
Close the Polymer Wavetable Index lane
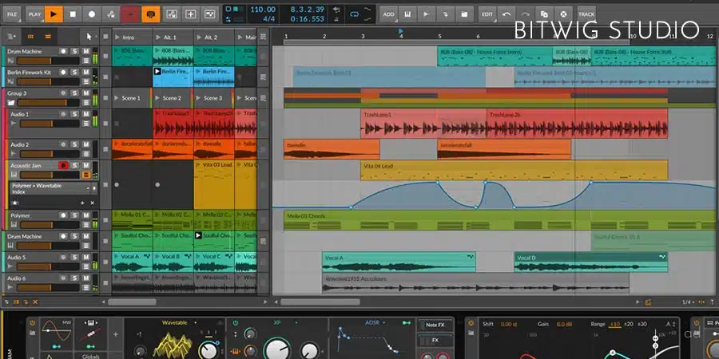tap(92, 203)
